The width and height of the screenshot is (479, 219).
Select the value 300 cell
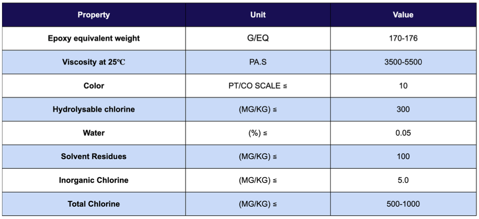click(x=403, y=109)
